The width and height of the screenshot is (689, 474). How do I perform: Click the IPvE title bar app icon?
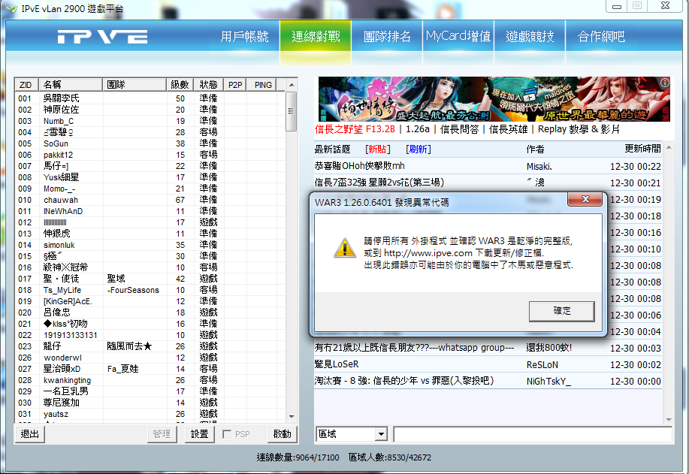(x=12, y=8)
